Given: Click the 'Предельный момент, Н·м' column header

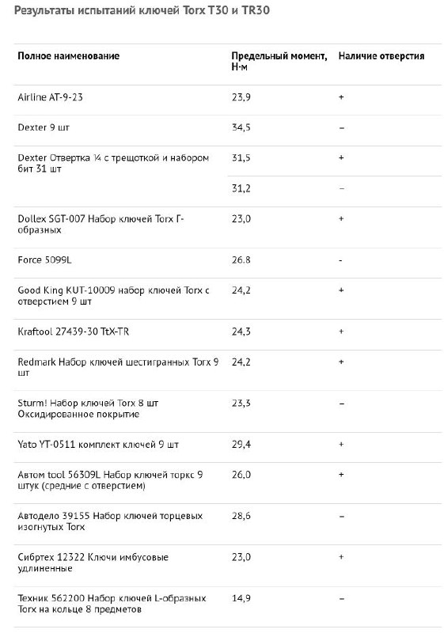Looking at the screenshot, I should coord(279,62).
